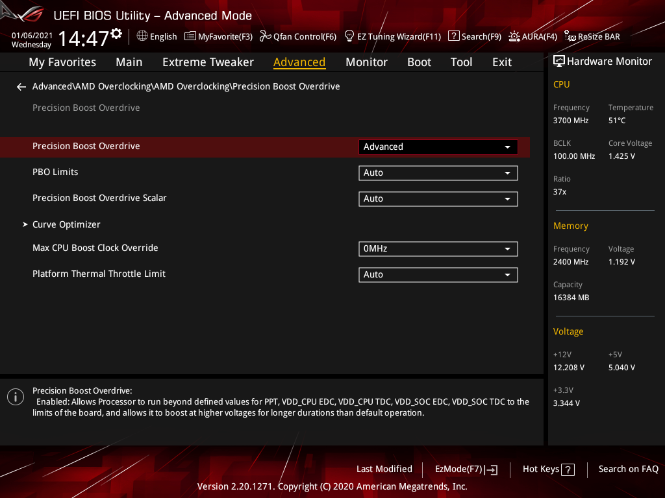Click the version copyright text
Image resolution: width=665 pixels, height=498 pixels.
[x=332, y=486]
